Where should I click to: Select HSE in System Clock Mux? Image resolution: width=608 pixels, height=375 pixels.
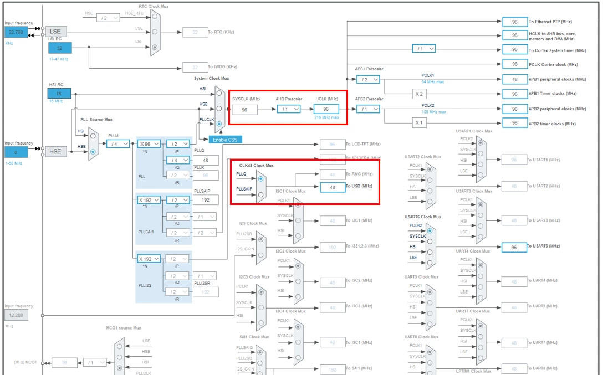pyautogui.click(x=219, y=109)
